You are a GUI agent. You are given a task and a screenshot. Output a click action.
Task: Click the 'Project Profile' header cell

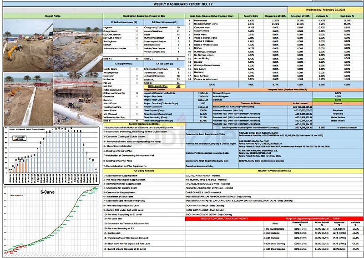pos(53,16)
